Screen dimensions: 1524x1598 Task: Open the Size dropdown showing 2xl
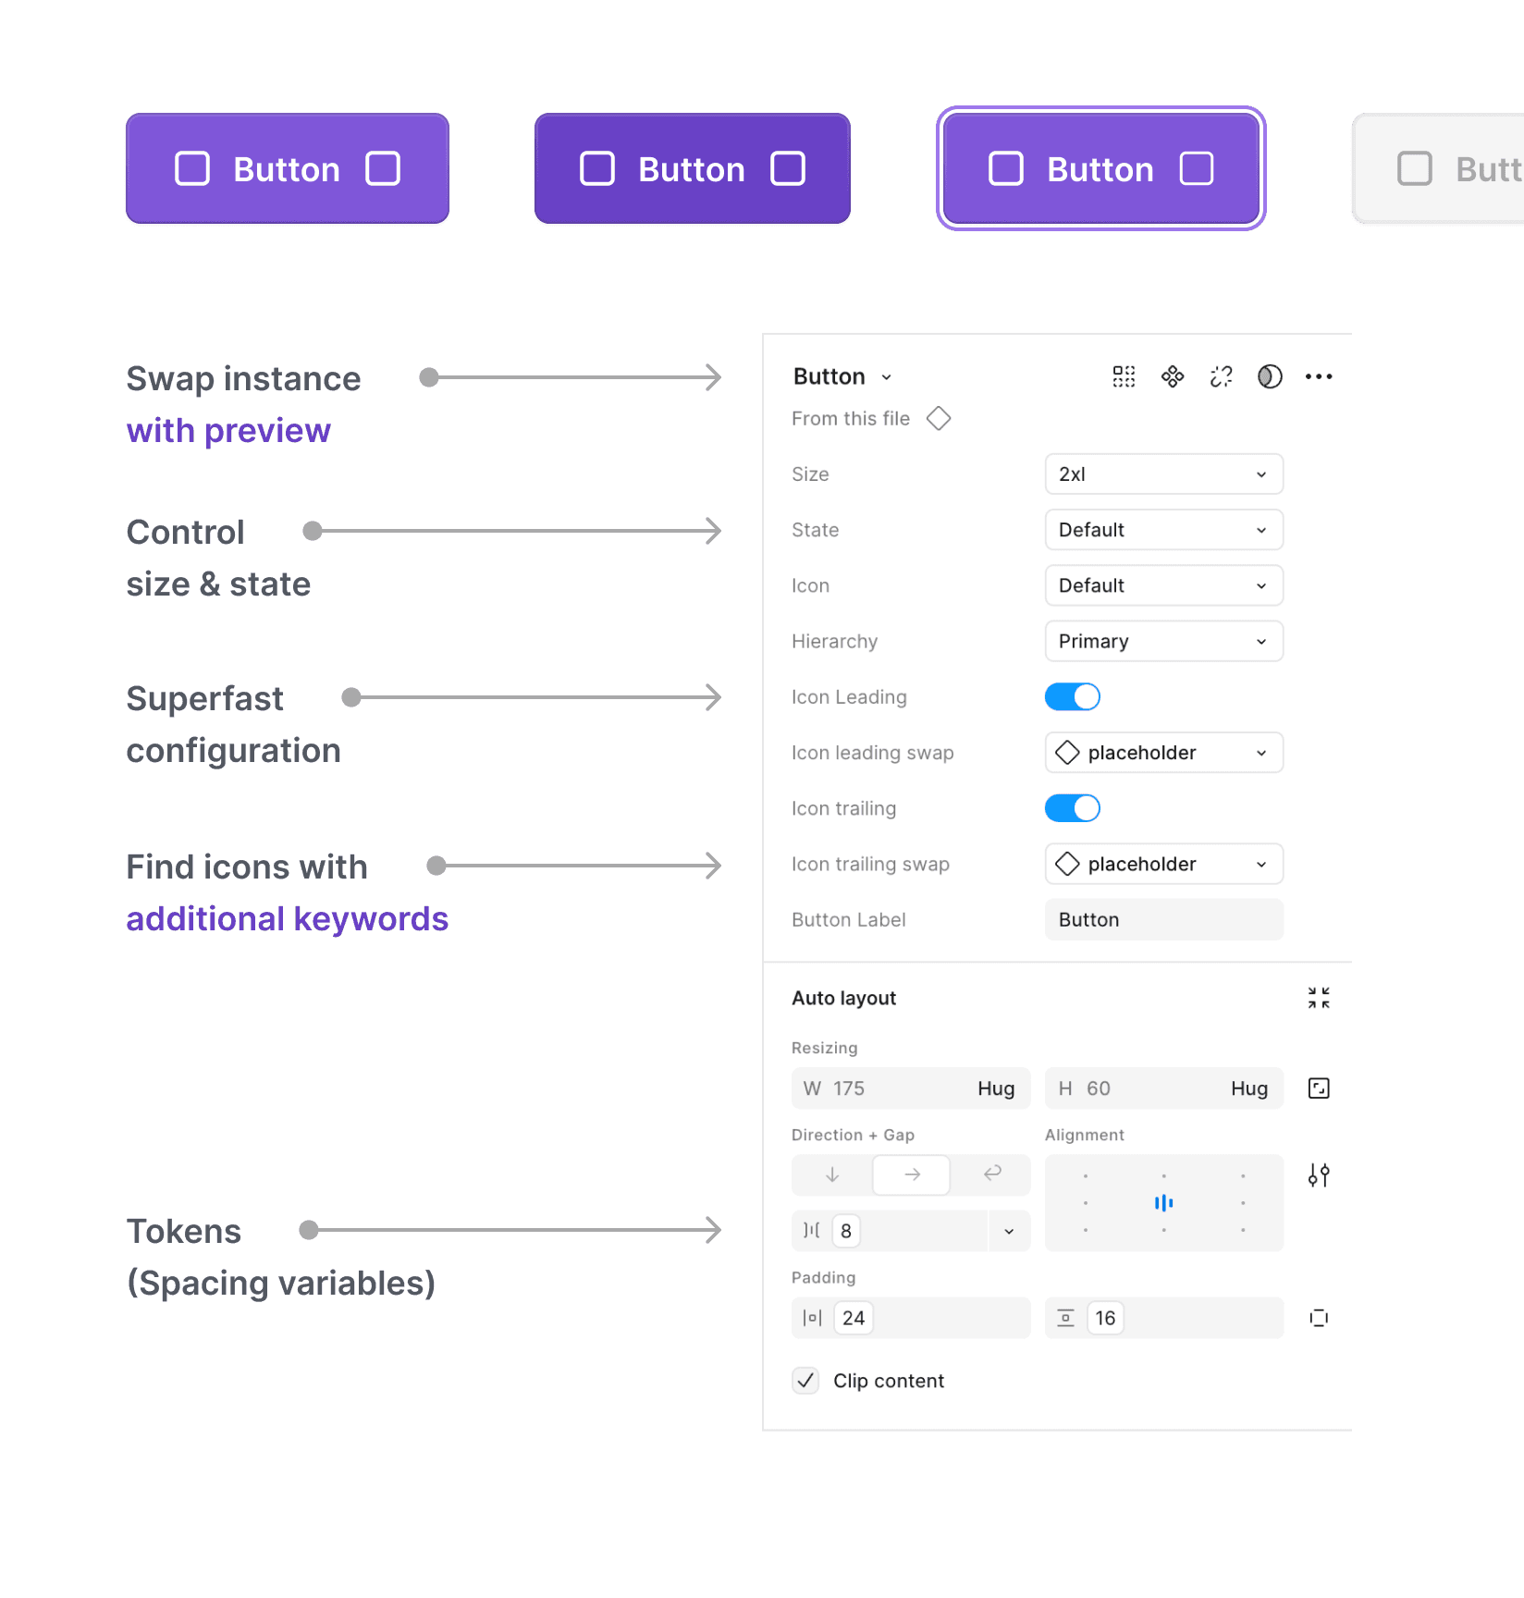(1164, 474)
